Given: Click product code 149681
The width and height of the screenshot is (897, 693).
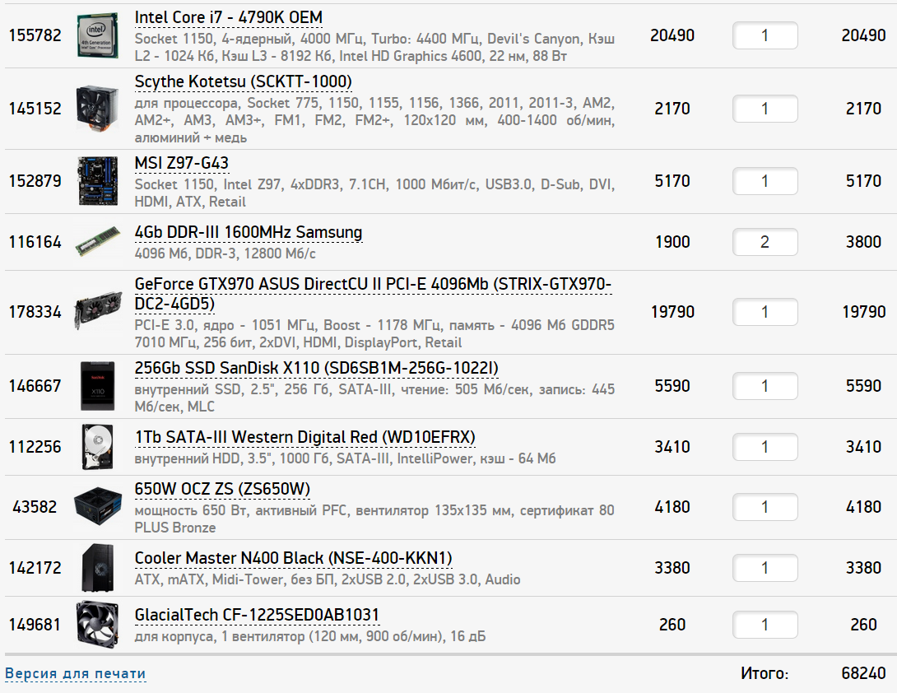Looking at the screenshot, I should click(35, 625).
